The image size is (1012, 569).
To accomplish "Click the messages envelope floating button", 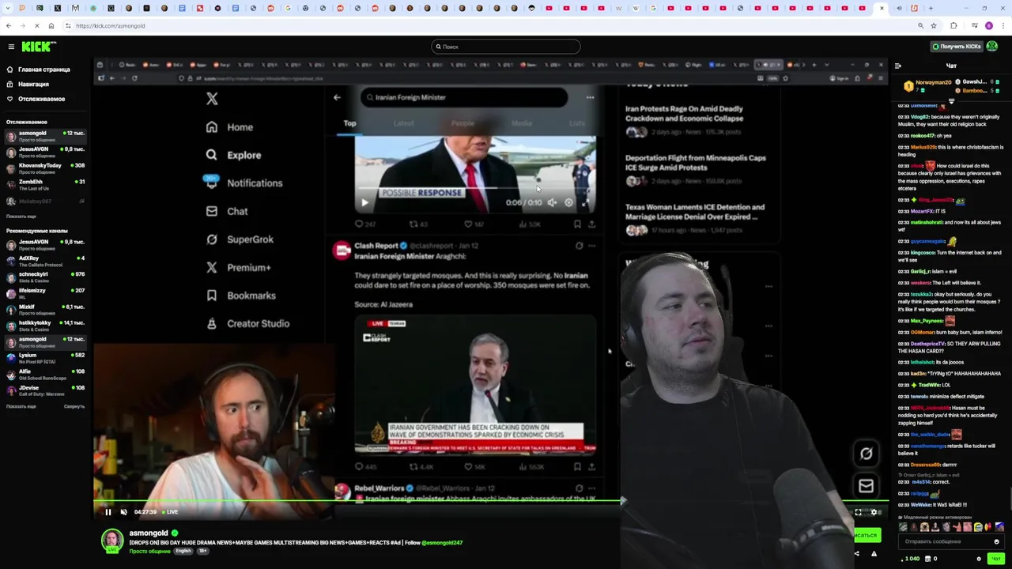I will point(867,486).
